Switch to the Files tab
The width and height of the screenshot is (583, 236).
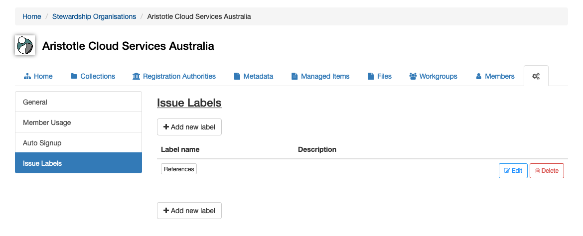coord(379,76)
